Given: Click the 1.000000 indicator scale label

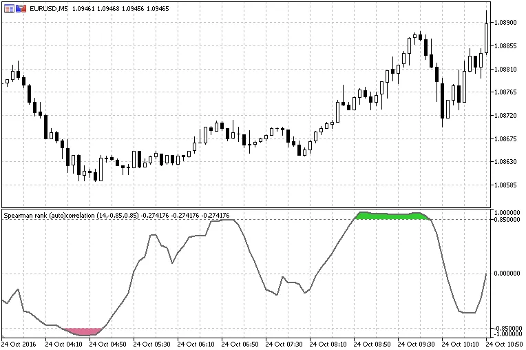Looking at the screenshot, I should point(506,212).
